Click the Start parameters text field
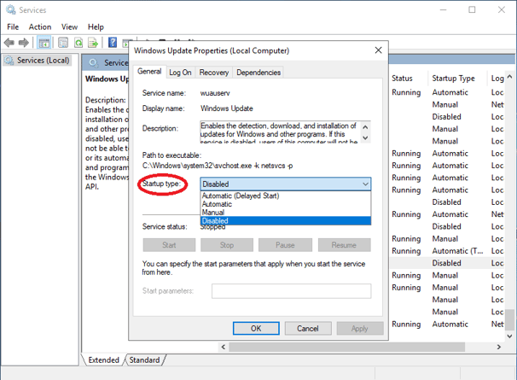The height and width of the screenshot is (380, 517). [x=291, y=291]
